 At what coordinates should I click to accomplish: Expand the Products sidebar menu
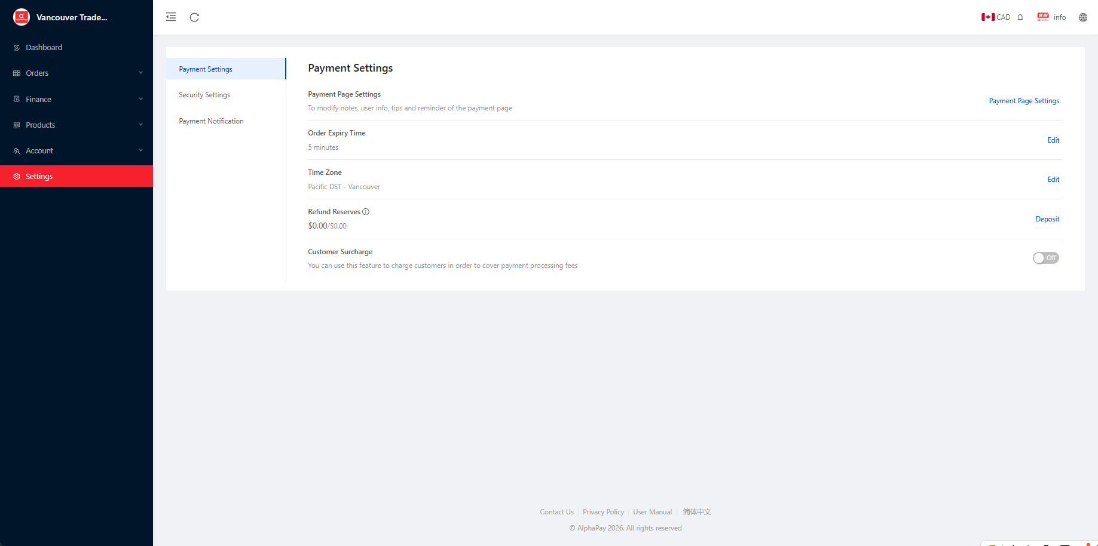(x=77, y=125)
